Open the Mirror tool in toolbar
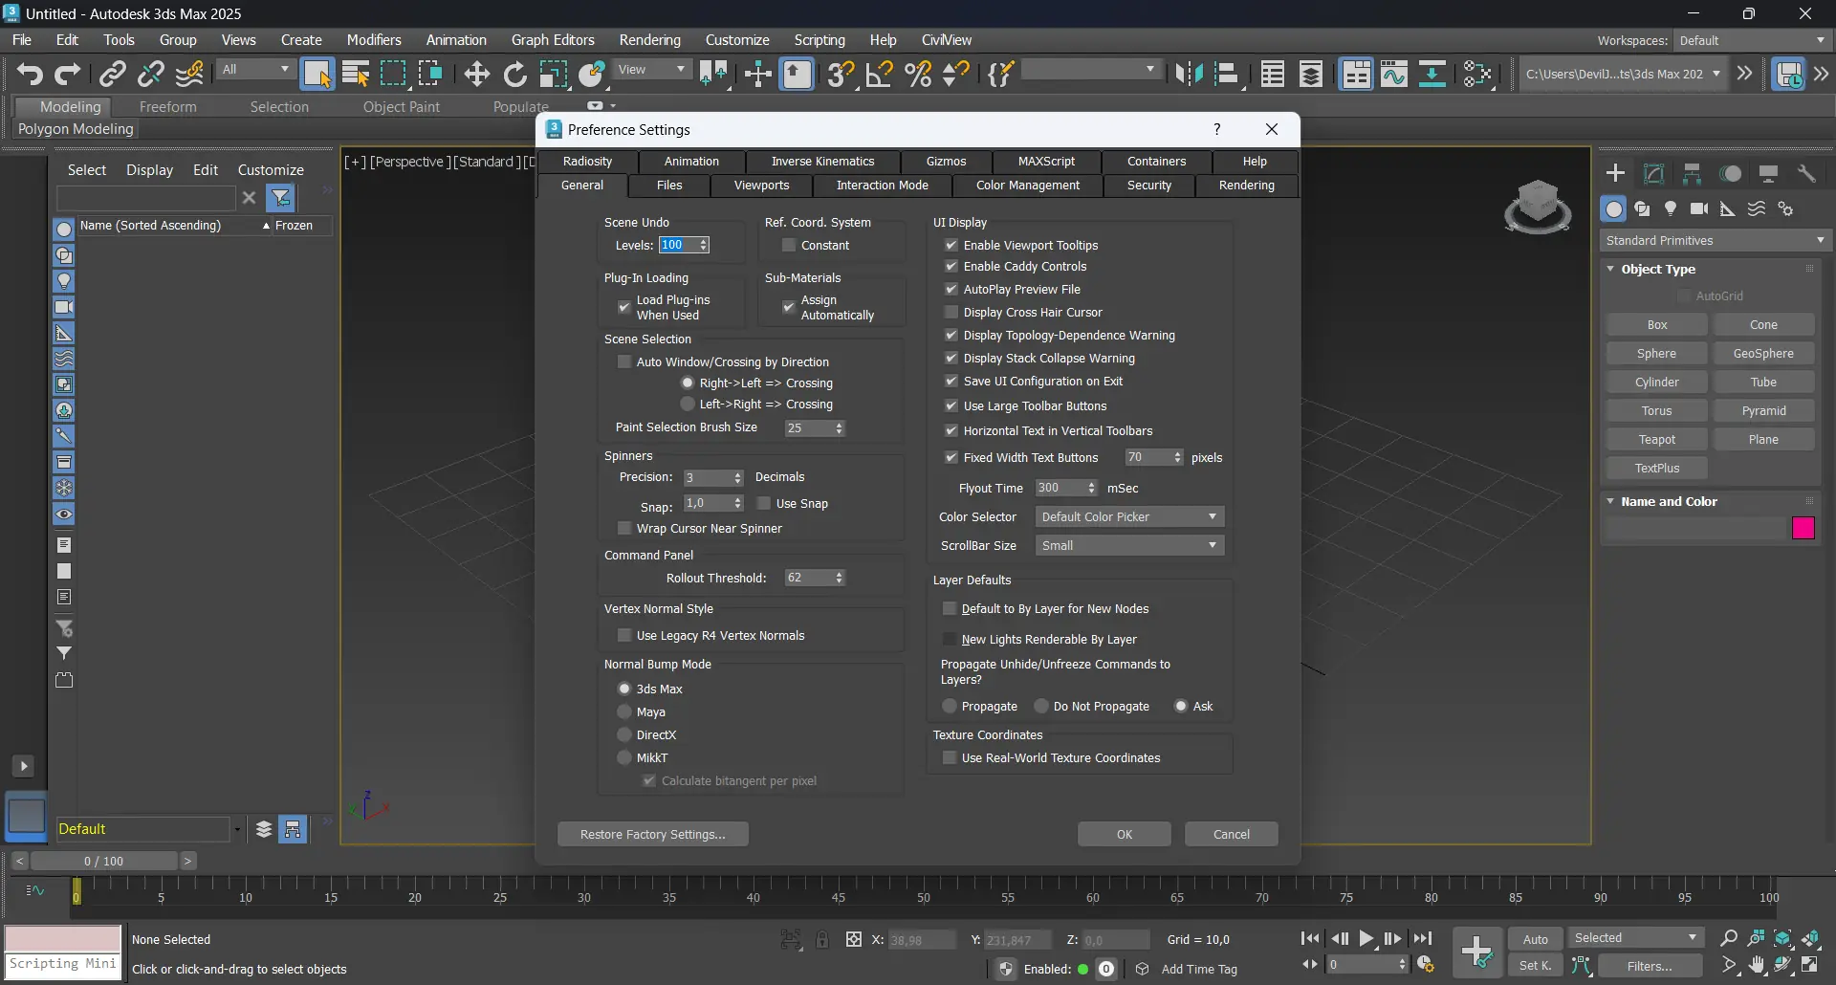The width and height of the screenshot is (1836, 985). click(1189, 74)
